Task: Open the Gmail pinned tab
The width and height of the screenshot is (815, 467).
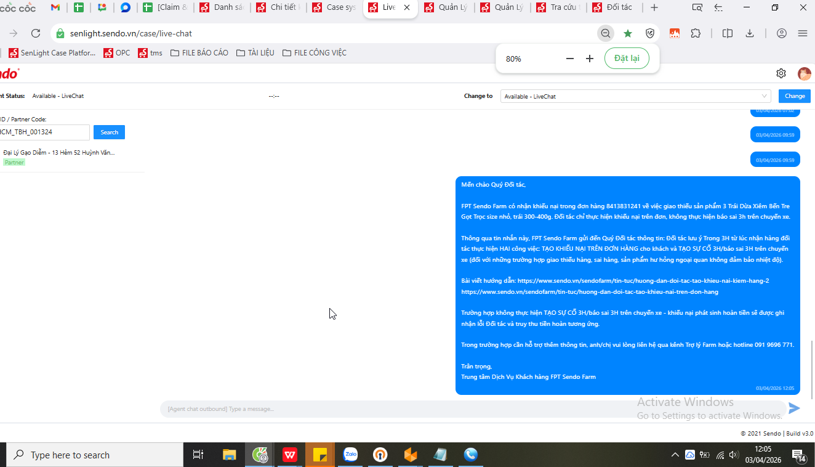Action: [x=55, y=7]
